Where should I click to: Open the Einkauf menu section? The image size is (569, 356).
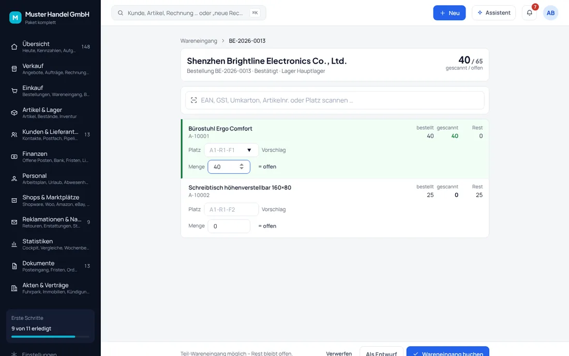[51, 91]
